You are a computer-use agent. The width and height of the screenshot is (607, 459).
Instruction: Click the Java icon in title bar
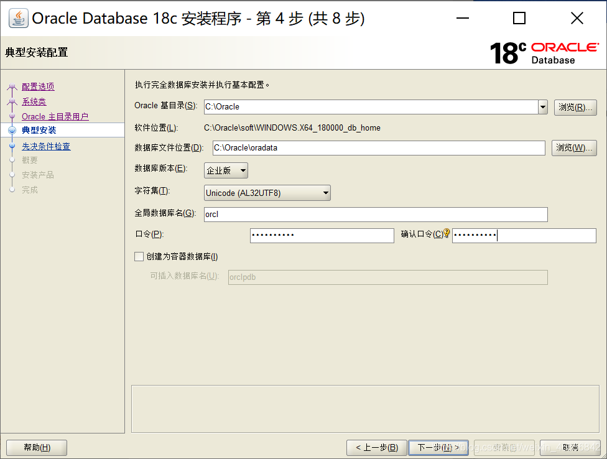19,18
